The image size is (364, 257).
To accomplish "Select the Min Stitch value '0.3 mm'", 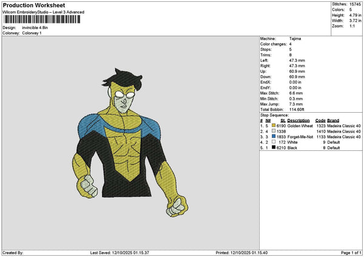I will pyautogui.click(x=296, y=99).
